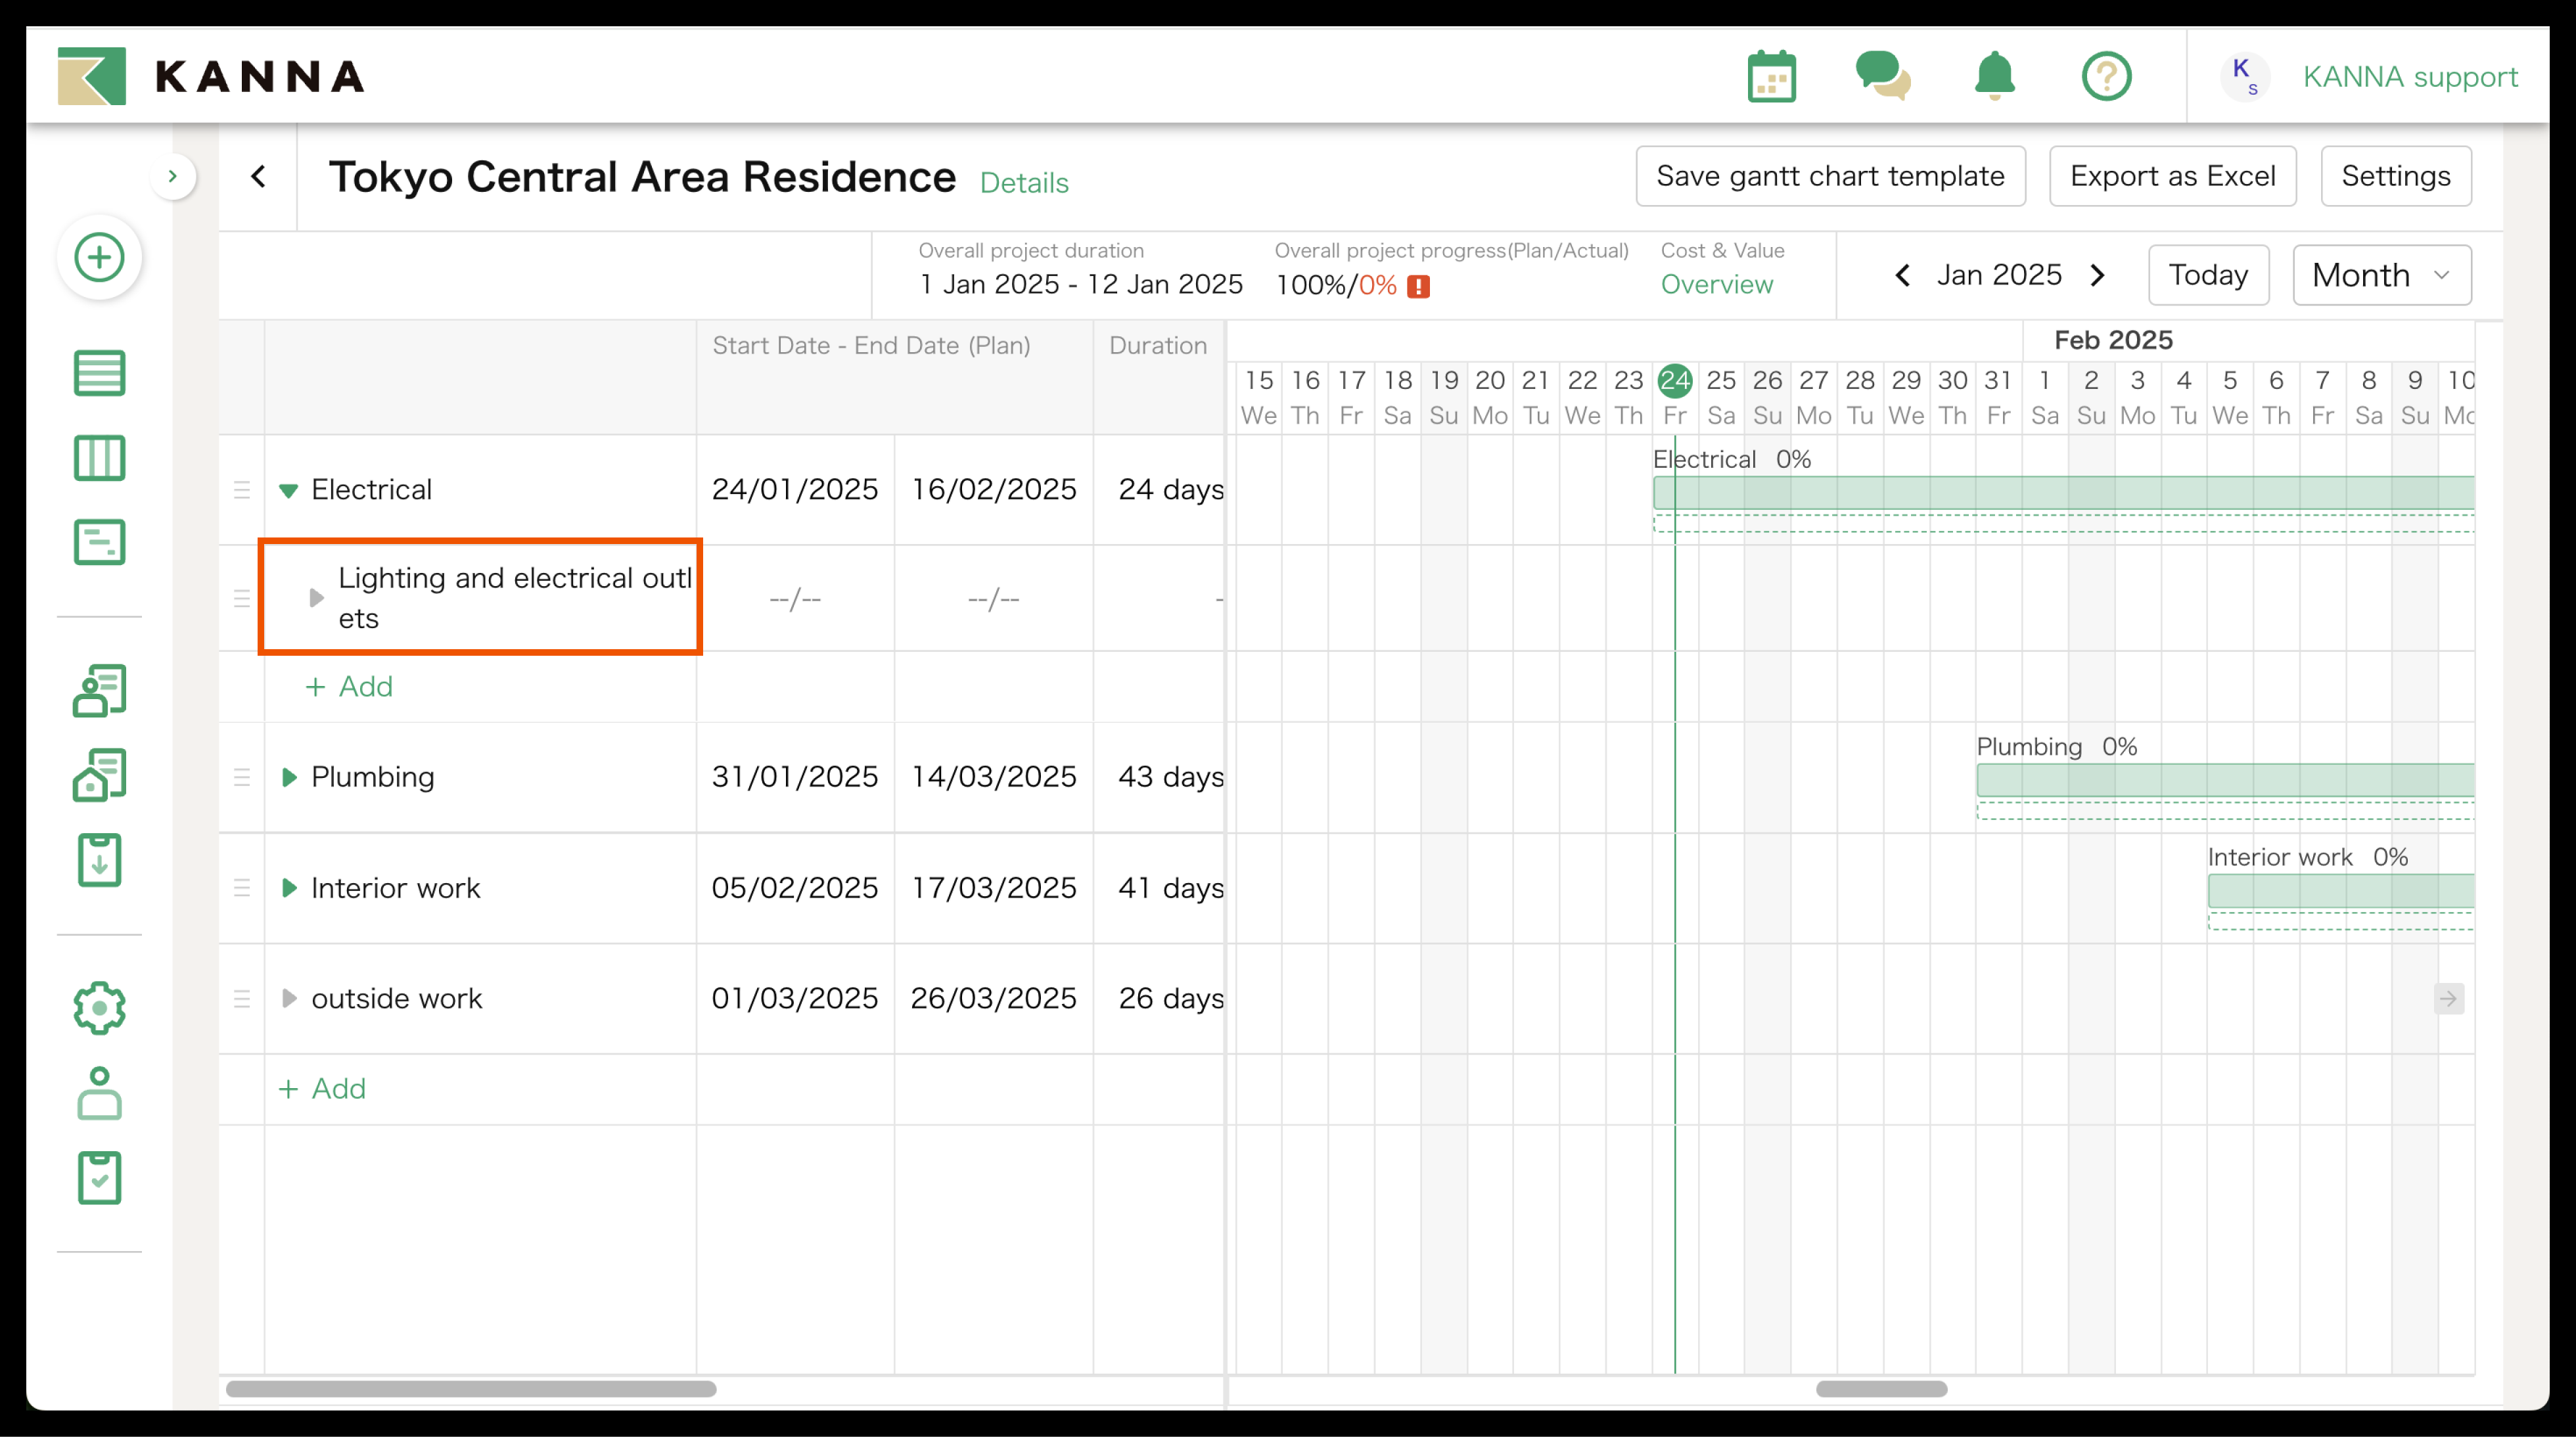2576x1437 pixels.
Task: Click the Export as Excel button
Action: [2172, 175]
